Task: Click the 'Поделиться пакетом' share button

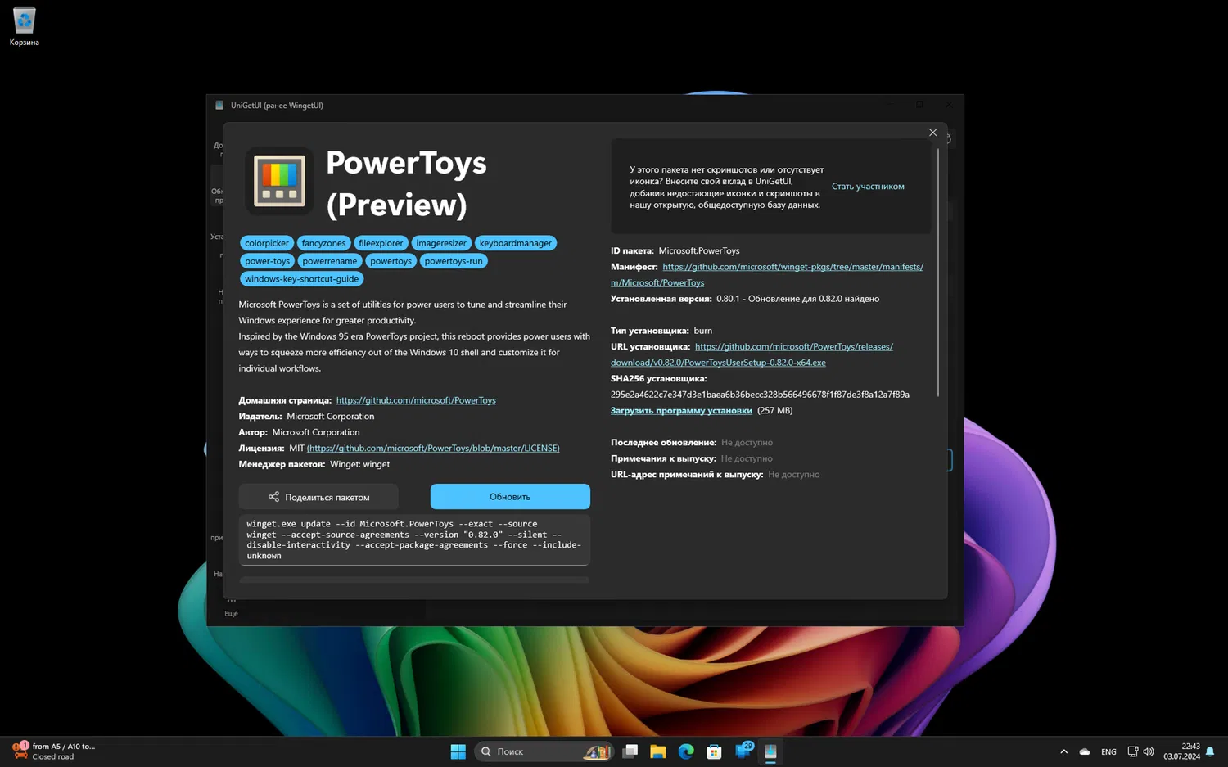Action: (x=318, y=497)
